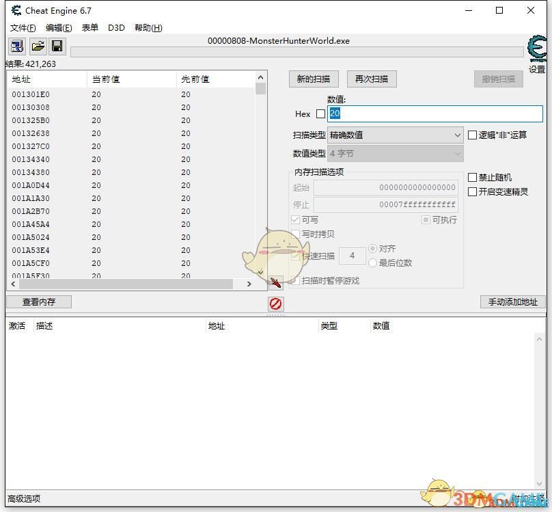Select the 对齐 radio button
Viewport: 552px width, 512px height.
click(372, 249)
